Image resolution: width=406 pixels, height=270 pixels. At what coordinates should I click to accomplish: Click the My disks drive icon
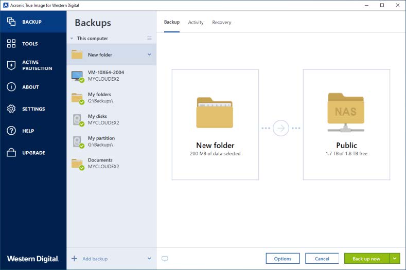78,120
